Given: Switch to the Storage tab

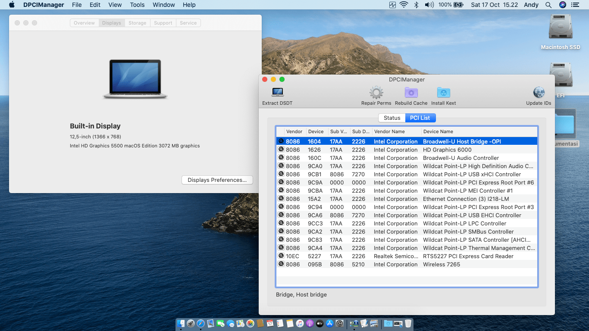Looking at the screenshot, I should point(137,23).
